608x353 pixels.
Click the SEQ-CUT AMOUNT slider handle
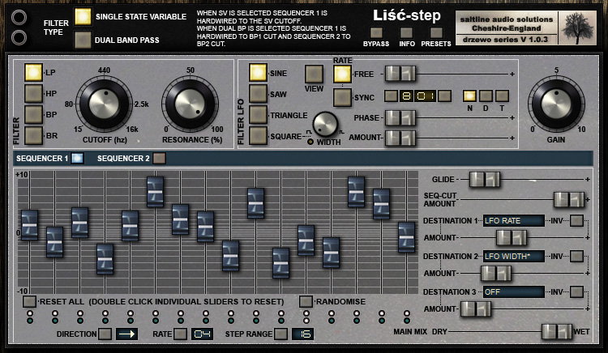click(569, 200)
